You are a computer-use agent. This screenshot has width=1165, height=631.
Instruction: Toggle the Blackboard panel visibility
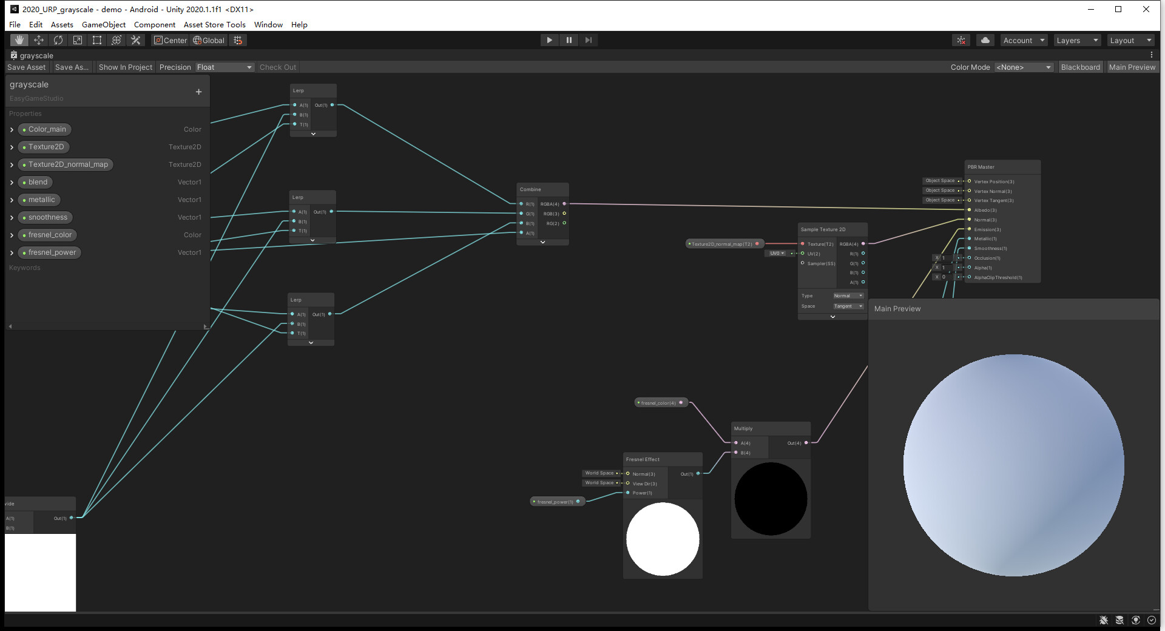1080,67
